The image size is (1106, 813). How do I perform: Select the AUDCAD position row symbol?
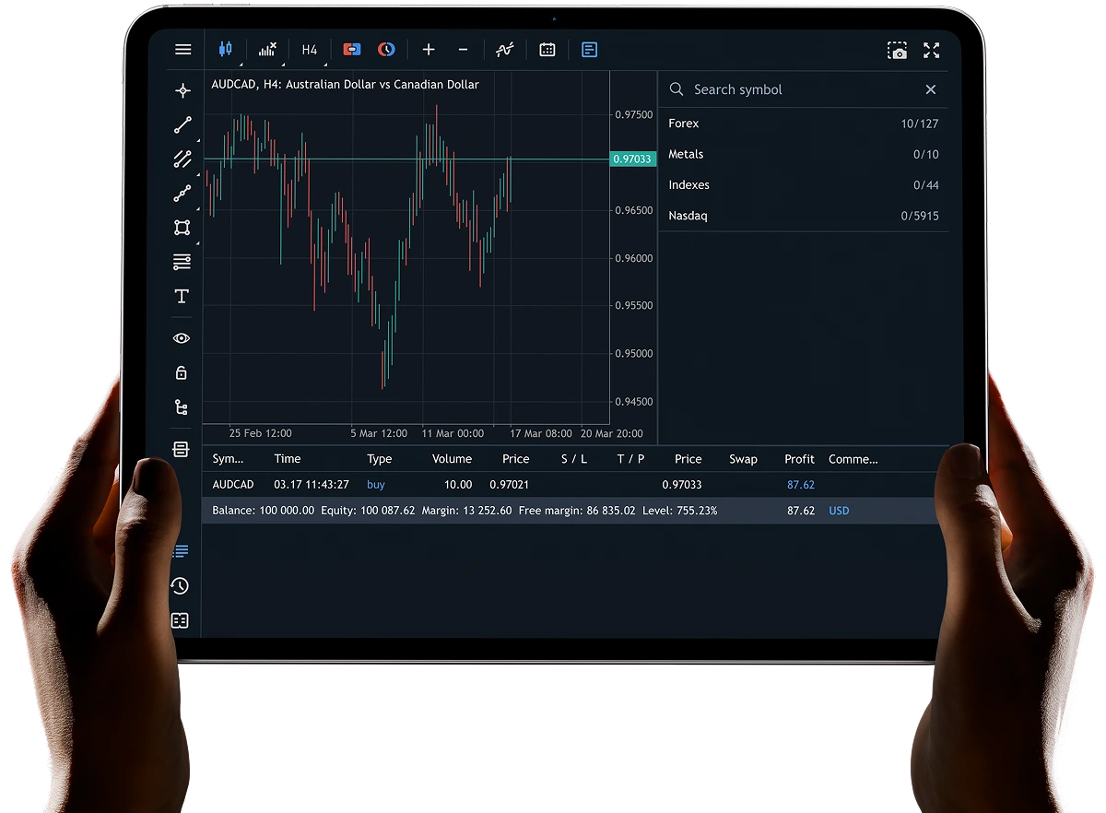pyautogui.click(x=233, y=485)
